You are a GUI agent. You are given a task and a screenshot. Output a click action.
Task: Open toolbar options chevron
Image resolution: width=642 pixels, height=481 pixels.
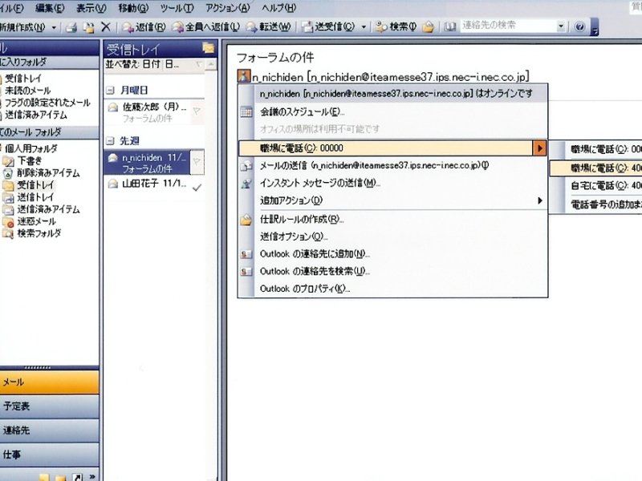pyautogui.click(x=595, y=27)
